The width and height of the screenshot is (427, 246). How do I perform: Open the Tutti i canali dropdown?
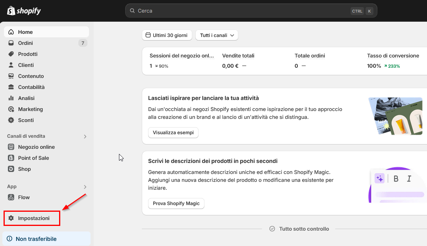click(x=217, y=35)
